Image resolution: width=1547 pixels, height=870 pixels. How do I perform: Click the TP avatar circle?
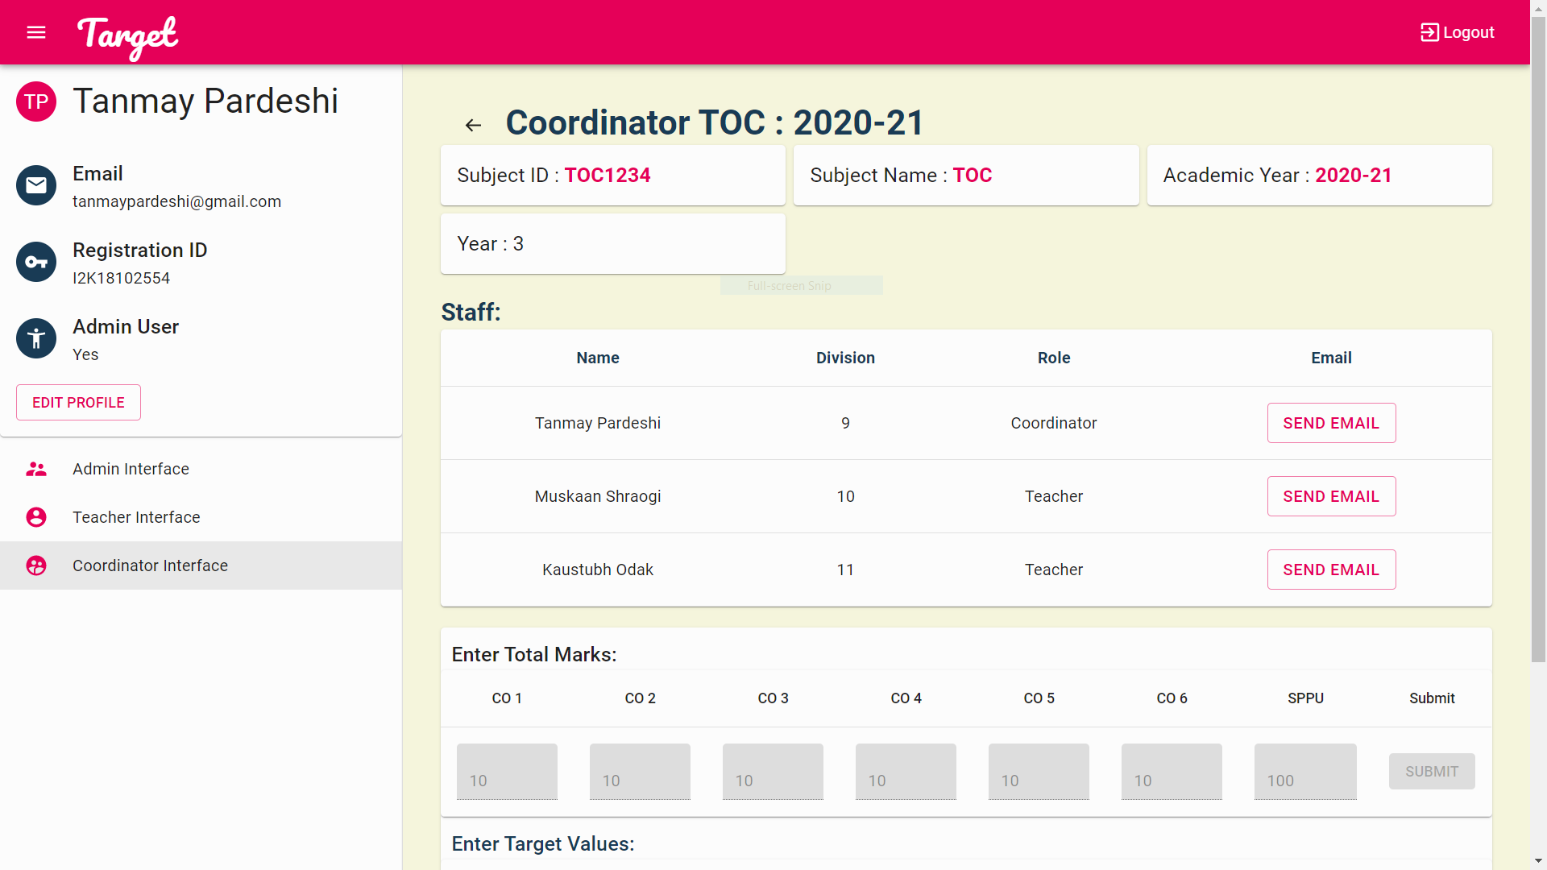[36, 101]
